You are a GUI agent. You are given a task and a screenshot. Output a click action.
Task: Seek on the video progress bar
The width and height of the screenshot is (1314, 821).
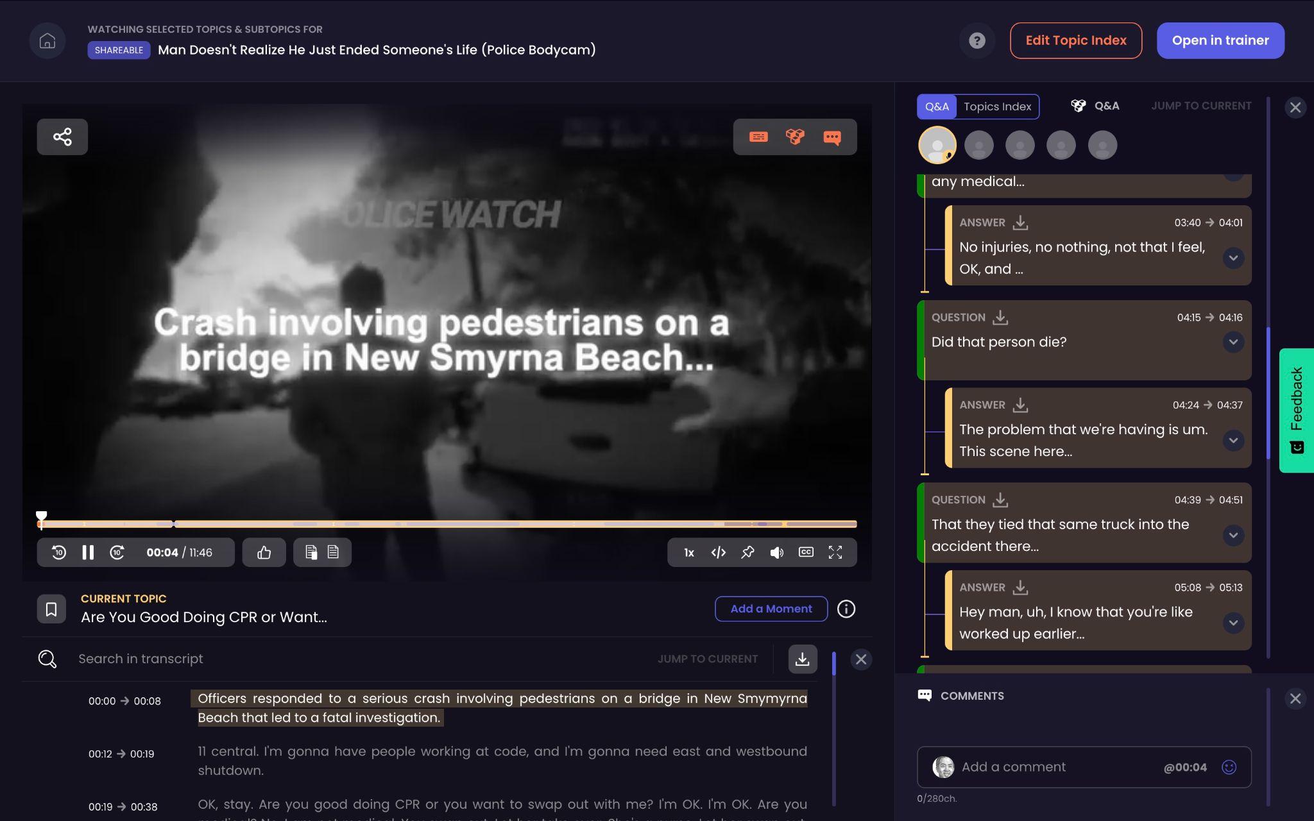447,524
